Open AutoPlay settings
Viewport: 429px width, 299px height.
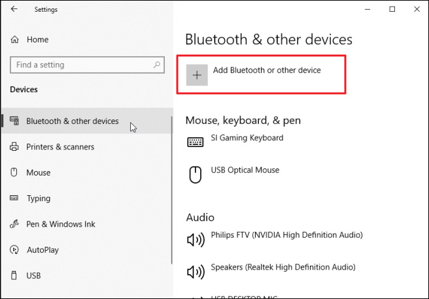click(87, 249)
